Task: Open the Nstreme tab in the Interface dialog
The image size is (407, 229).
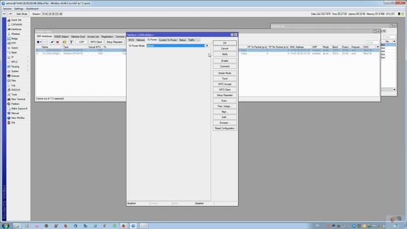Action: (x=141, y=40)
